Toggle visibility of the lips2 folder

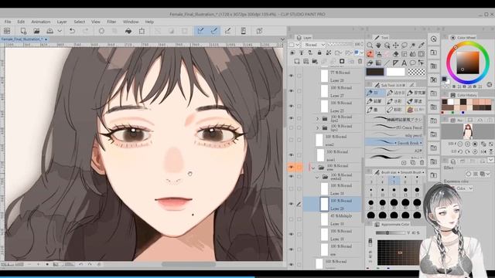(291, 118)
